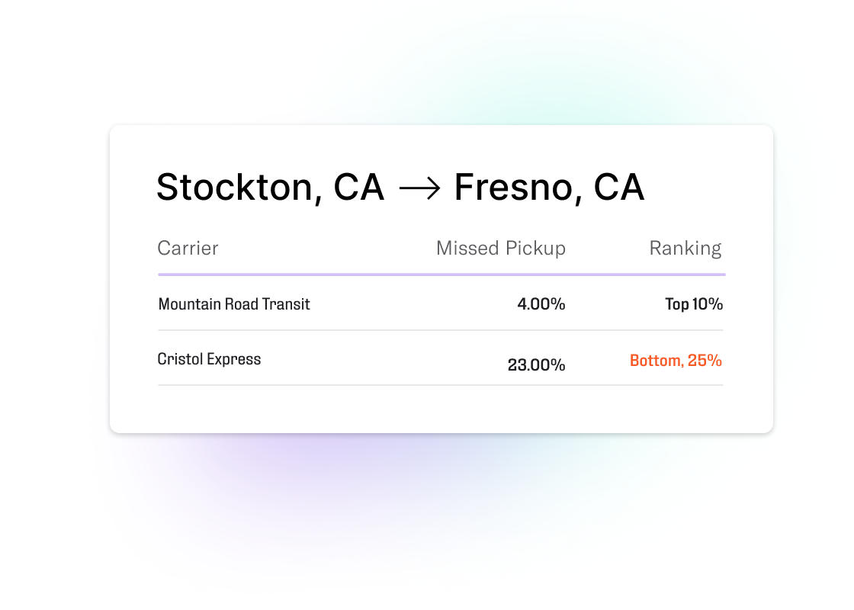Viewport: 854px width, 610px height.
Task: Click the 23.00% missed pickup value
Action: 537,365
